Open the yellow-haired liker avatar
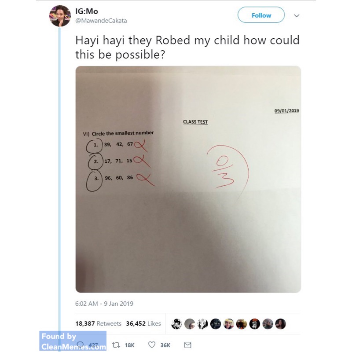 [228, 324]
